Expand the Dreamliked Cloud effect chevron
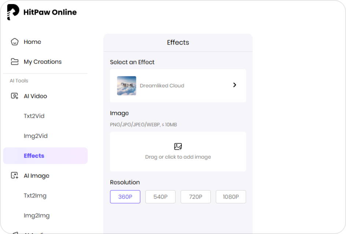 235,85
